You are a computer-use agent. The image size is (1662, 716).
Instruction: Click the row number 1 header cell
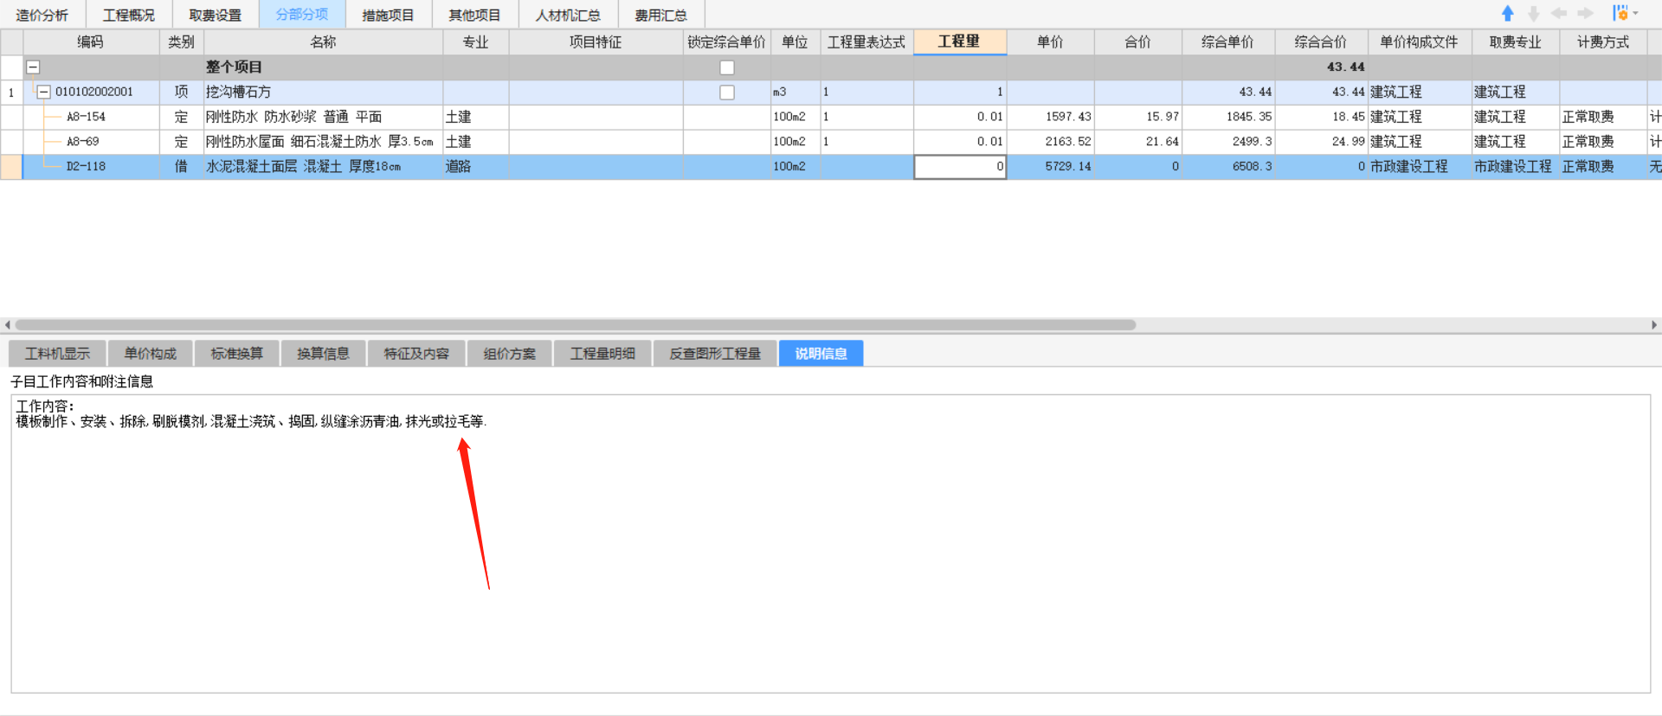11,93
